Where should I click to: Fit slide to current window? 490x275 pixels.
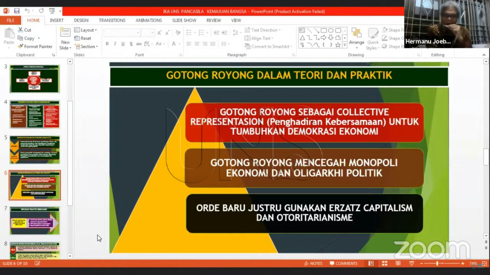[484, 264]
